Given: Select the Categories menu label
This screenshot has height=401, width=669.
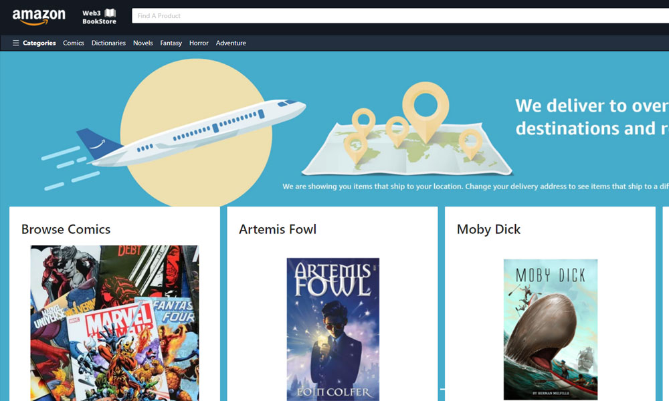Looking at the screenshot, I should pyautogui.click(x=39, y=43).
